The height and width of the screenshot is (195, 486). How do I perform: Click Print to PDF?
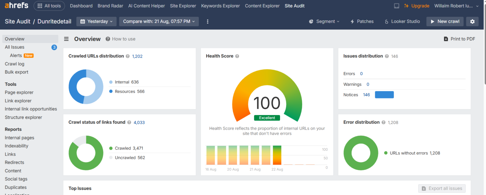click(459, 39)
